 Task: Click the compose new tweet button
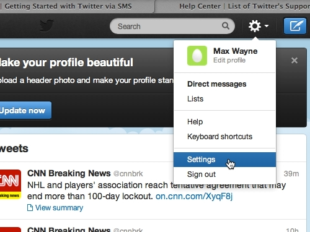[295, 26]
